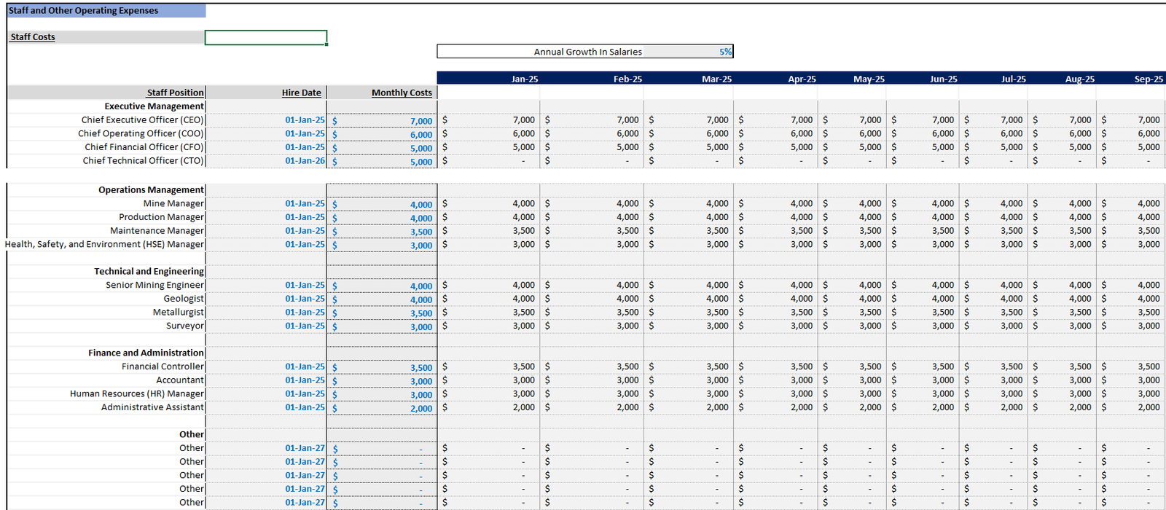Viewport: 1166px width, 510px height.
Task: Click the 'Finance and Administration' group label
Action: [x=146, y=353]
